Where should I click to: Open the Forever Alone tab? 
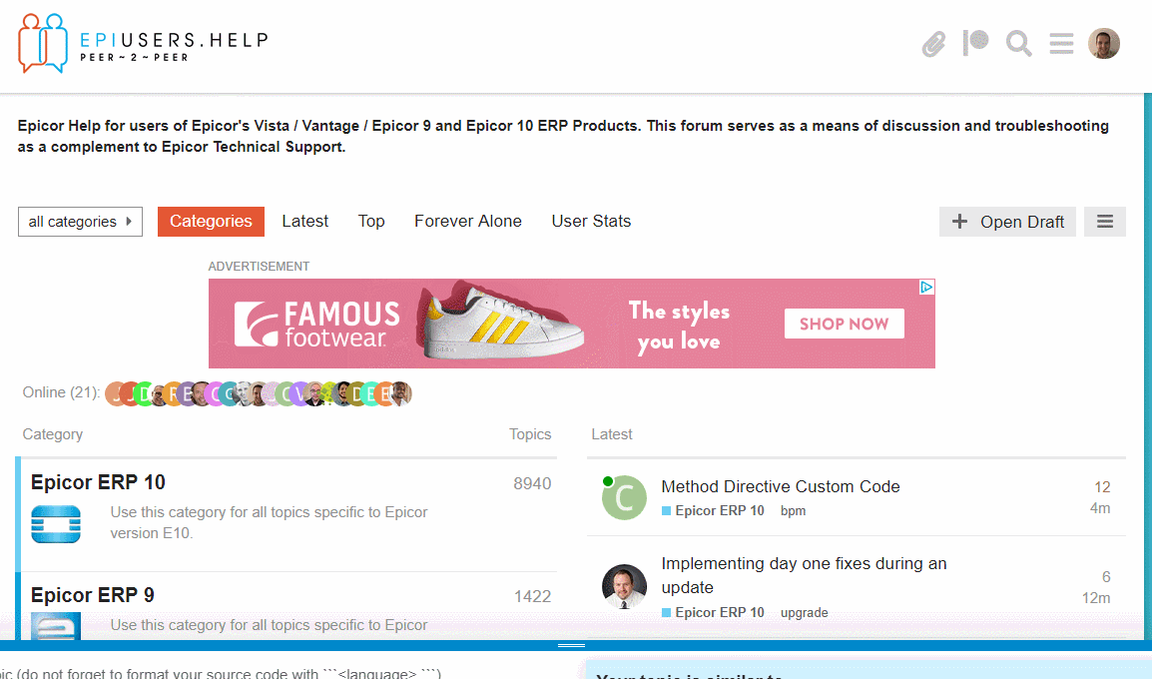coord(468,222)
